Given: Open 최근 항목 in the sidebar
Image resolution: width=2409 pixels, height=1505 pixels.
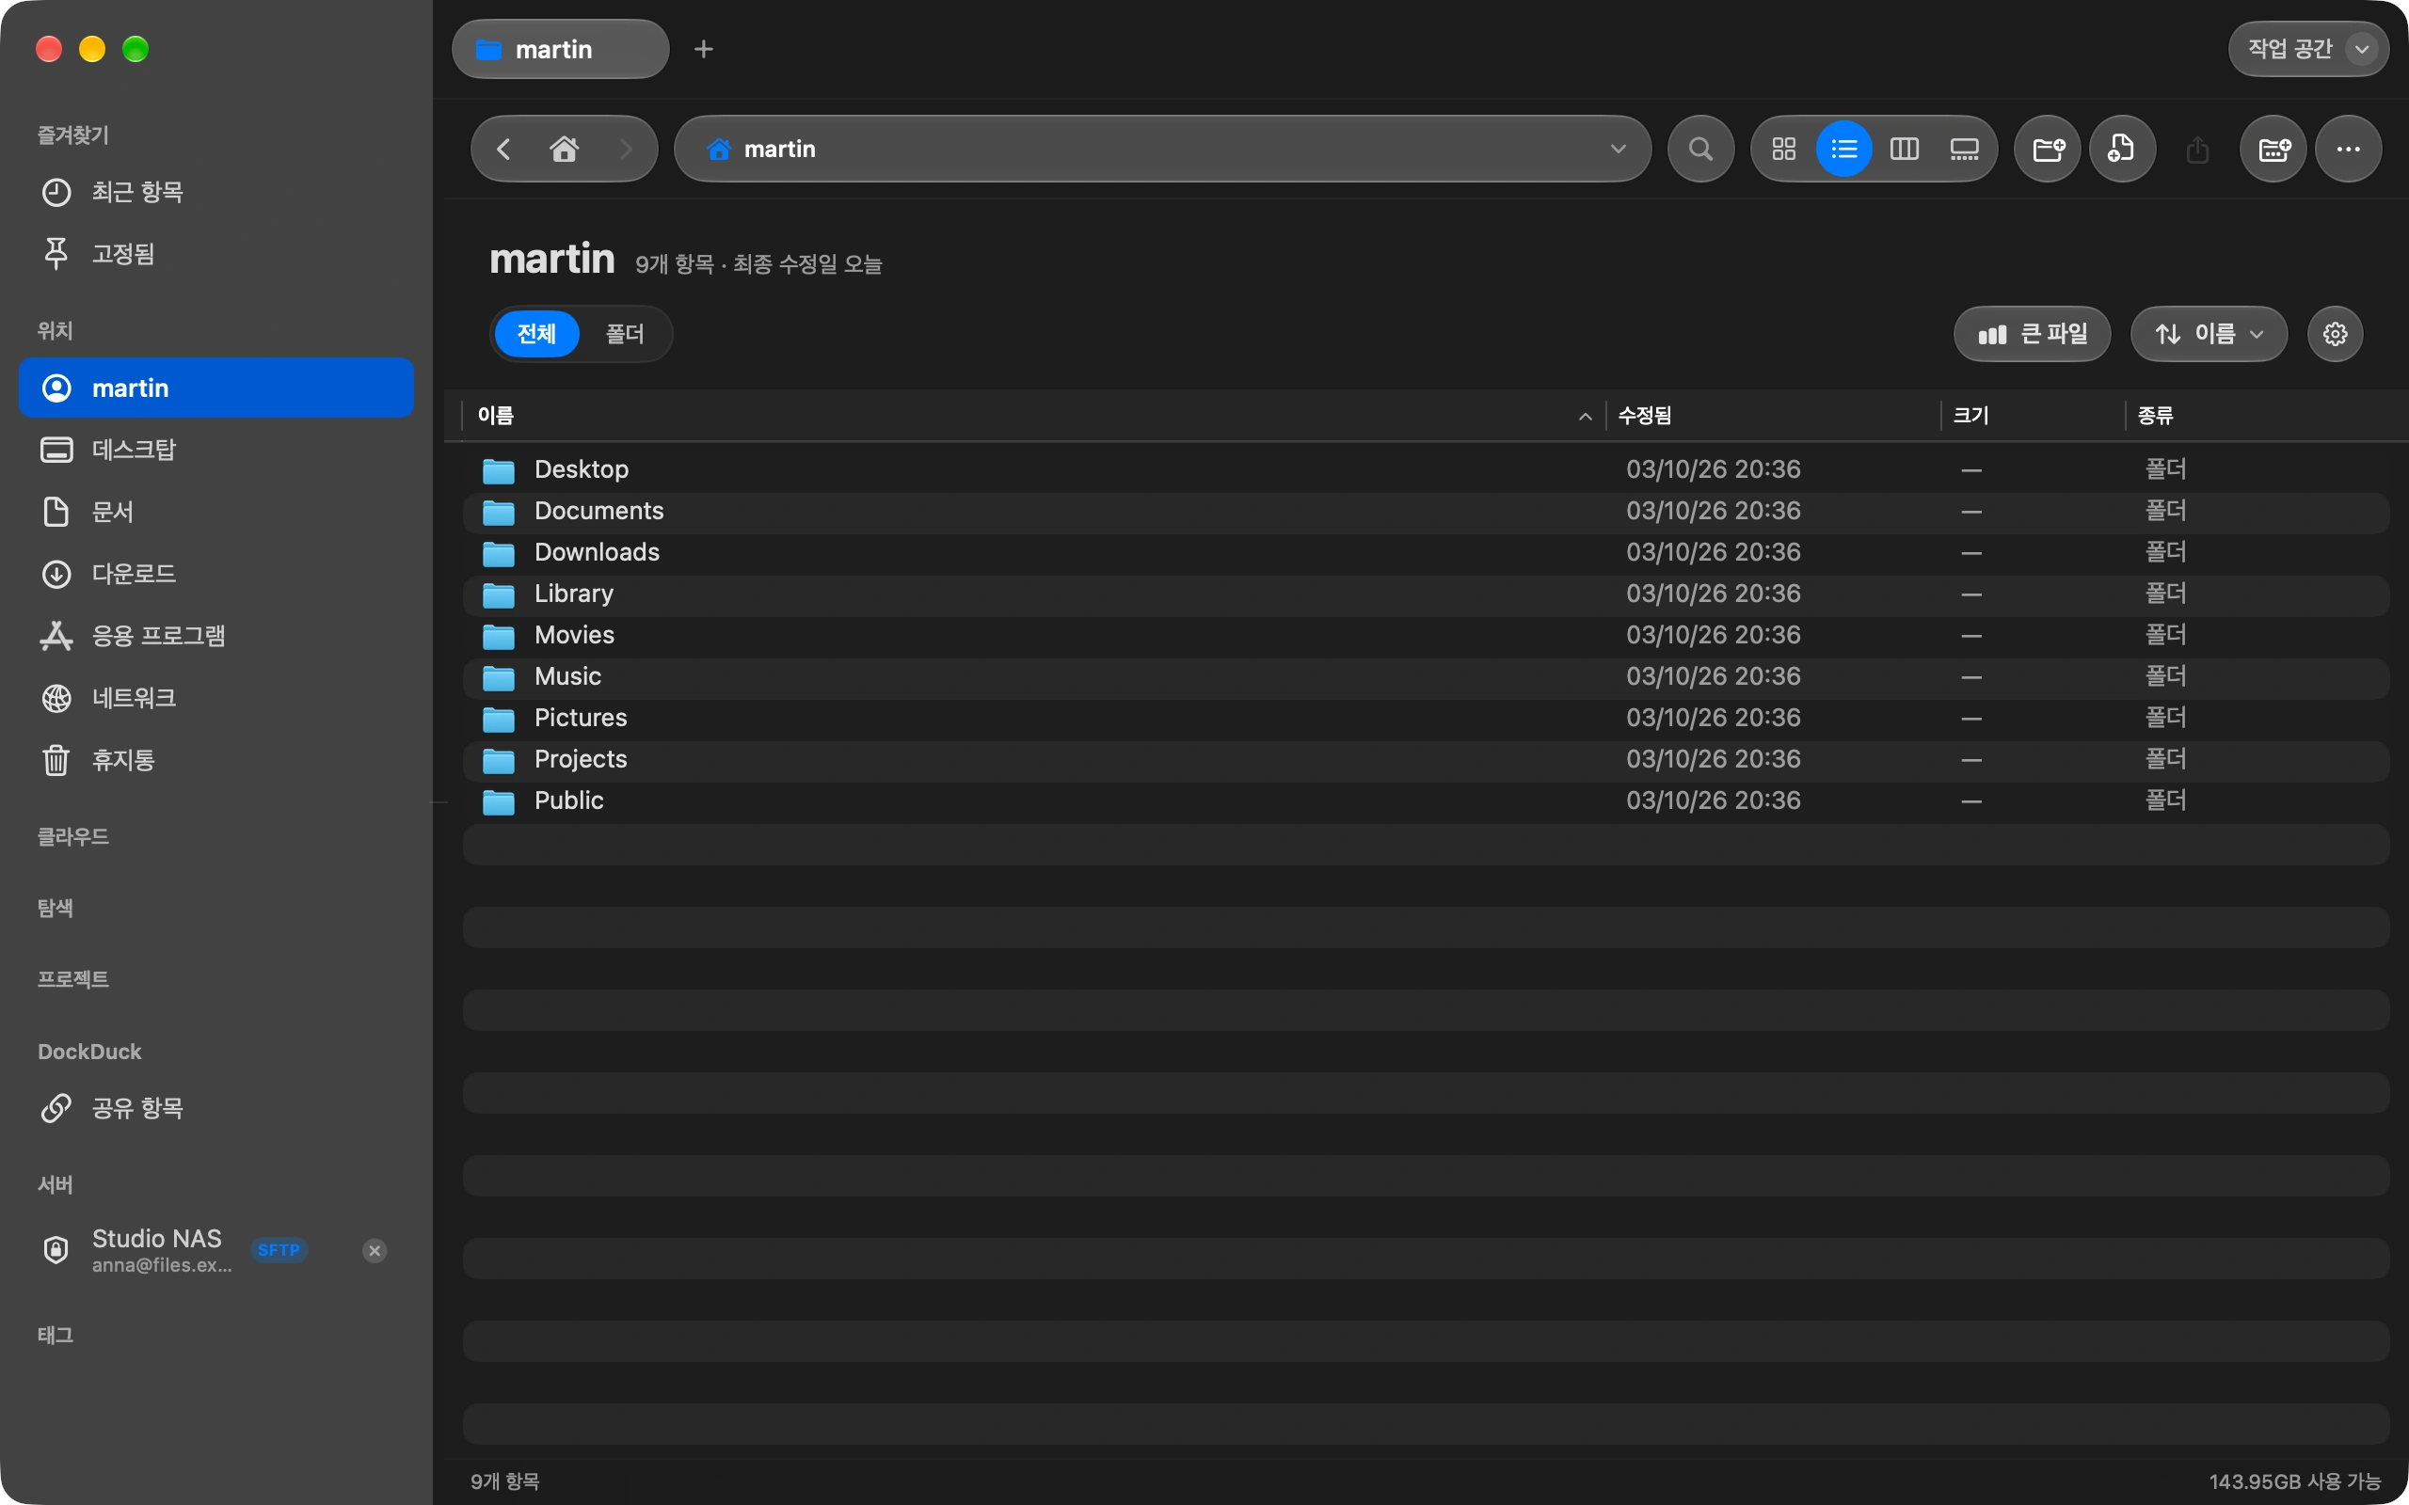Looking at the screenshot, I should pos(216,192).
